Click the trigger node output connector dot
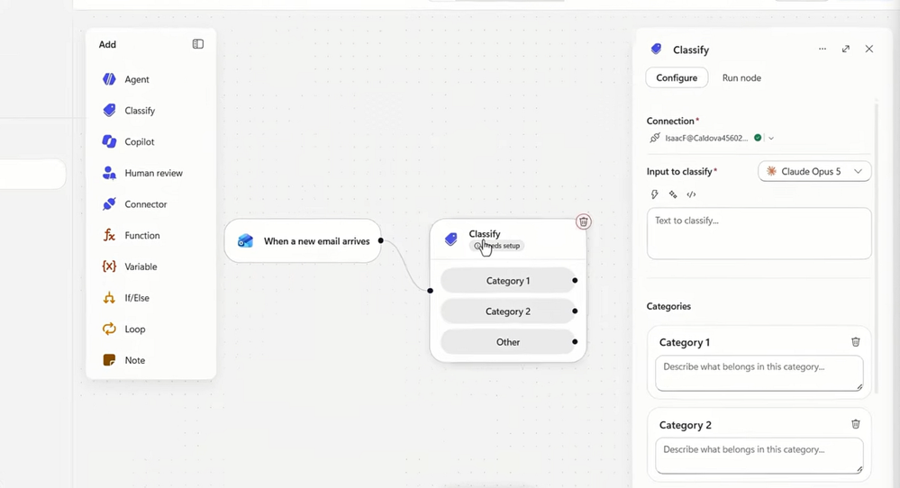This screenshot has height=488, width=900. tap(380, 240)
